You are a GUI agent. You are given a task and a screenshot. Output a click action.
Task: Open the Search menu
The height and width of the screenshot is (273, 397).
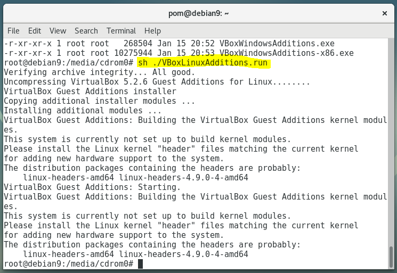pyautogui.click(x=86, y=31)
